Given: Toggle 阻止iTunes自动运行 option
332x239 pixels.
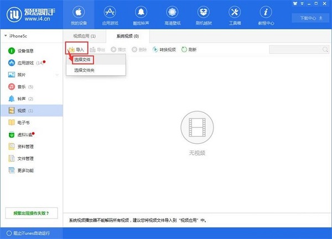Looking at the screenshot, I should point(28,233).
